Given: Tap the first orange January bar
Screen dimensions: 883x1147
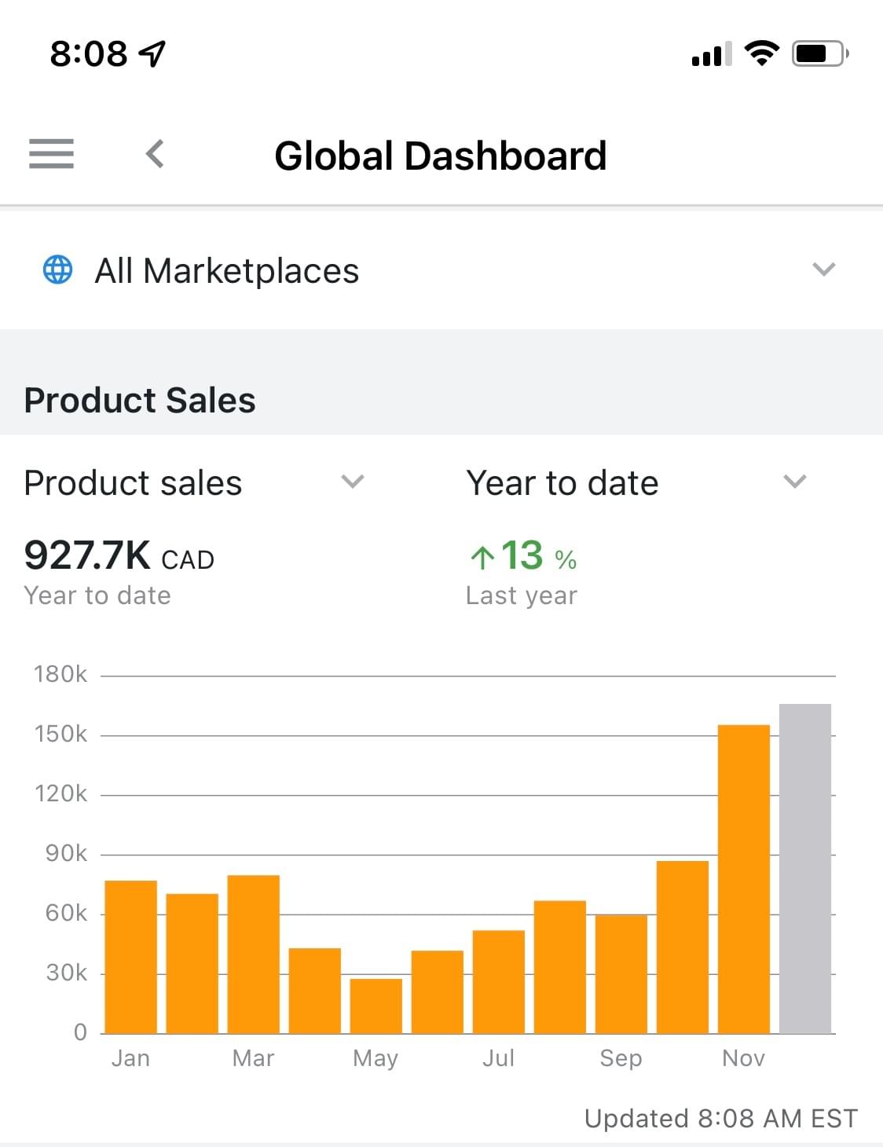Looking at the screenshot, I should click(x=130, y=956).
